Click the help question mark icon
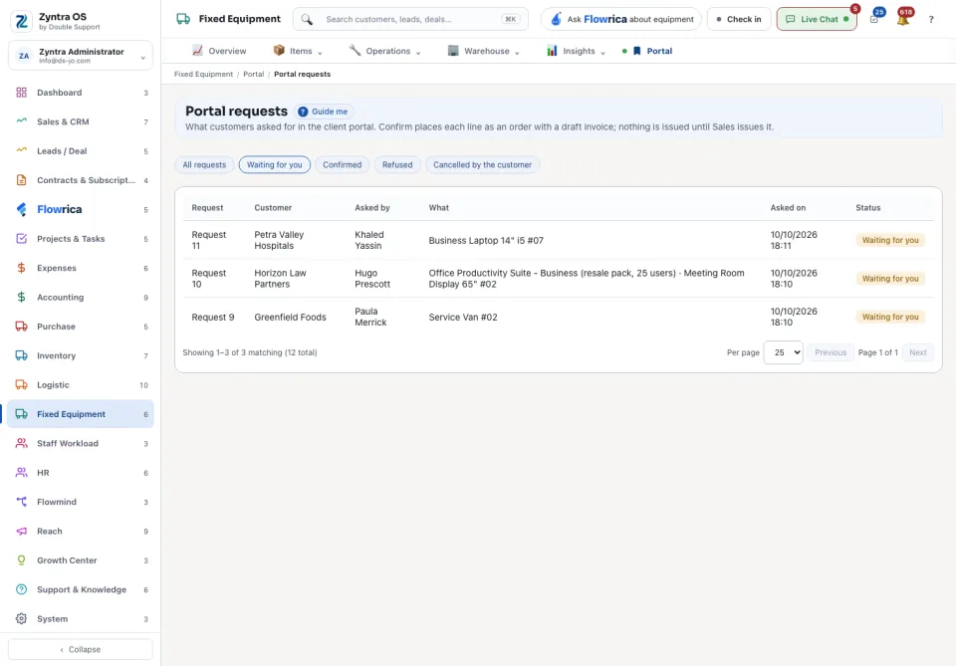Image resolution: width=956 pixels, height=666 pixels. (931, 20)
